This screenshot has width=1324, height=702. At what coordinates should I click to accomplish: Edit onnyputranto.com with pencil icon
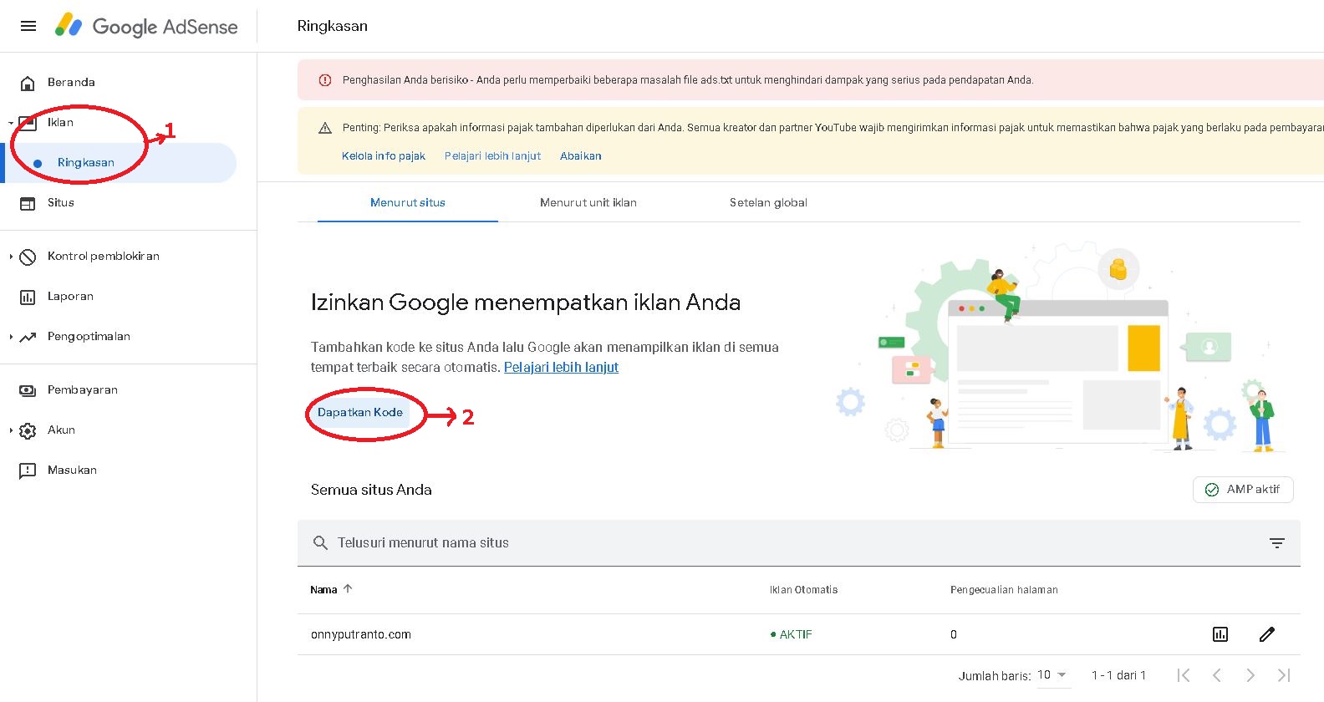pyautogui.click(x=1267, y=634)
